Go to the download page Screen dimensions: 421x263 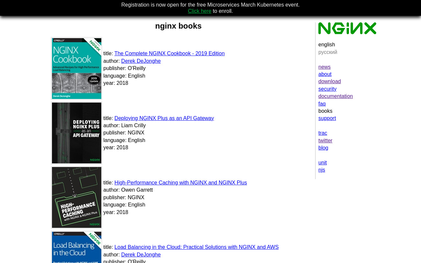(330, 82)
